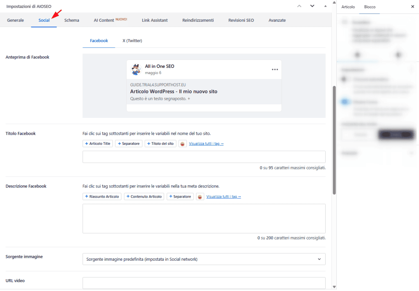Focus the Titolo Facebook text field
This screenshot has width=419, height=291.
(x=204, y=157)
